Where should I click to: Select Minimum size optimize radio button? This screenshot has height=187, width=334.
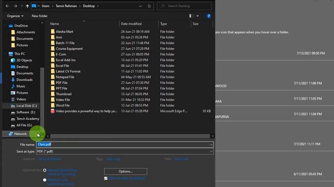pos(44,180)
